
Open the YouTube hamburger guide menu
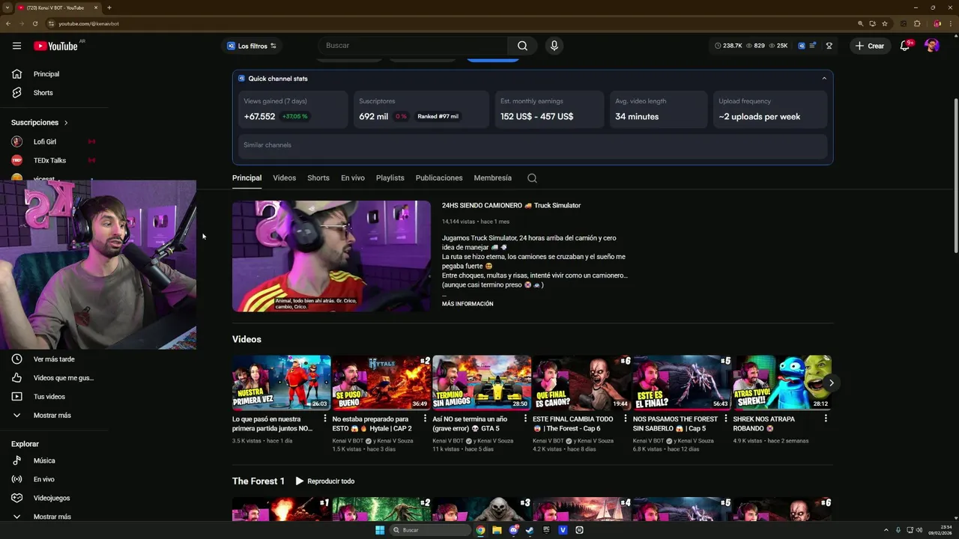tap(16, 46)
